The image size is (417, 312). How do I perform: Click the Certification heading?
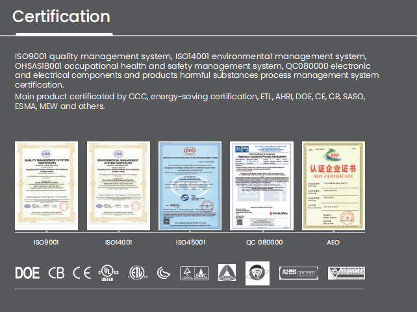(x=61, y=16)
